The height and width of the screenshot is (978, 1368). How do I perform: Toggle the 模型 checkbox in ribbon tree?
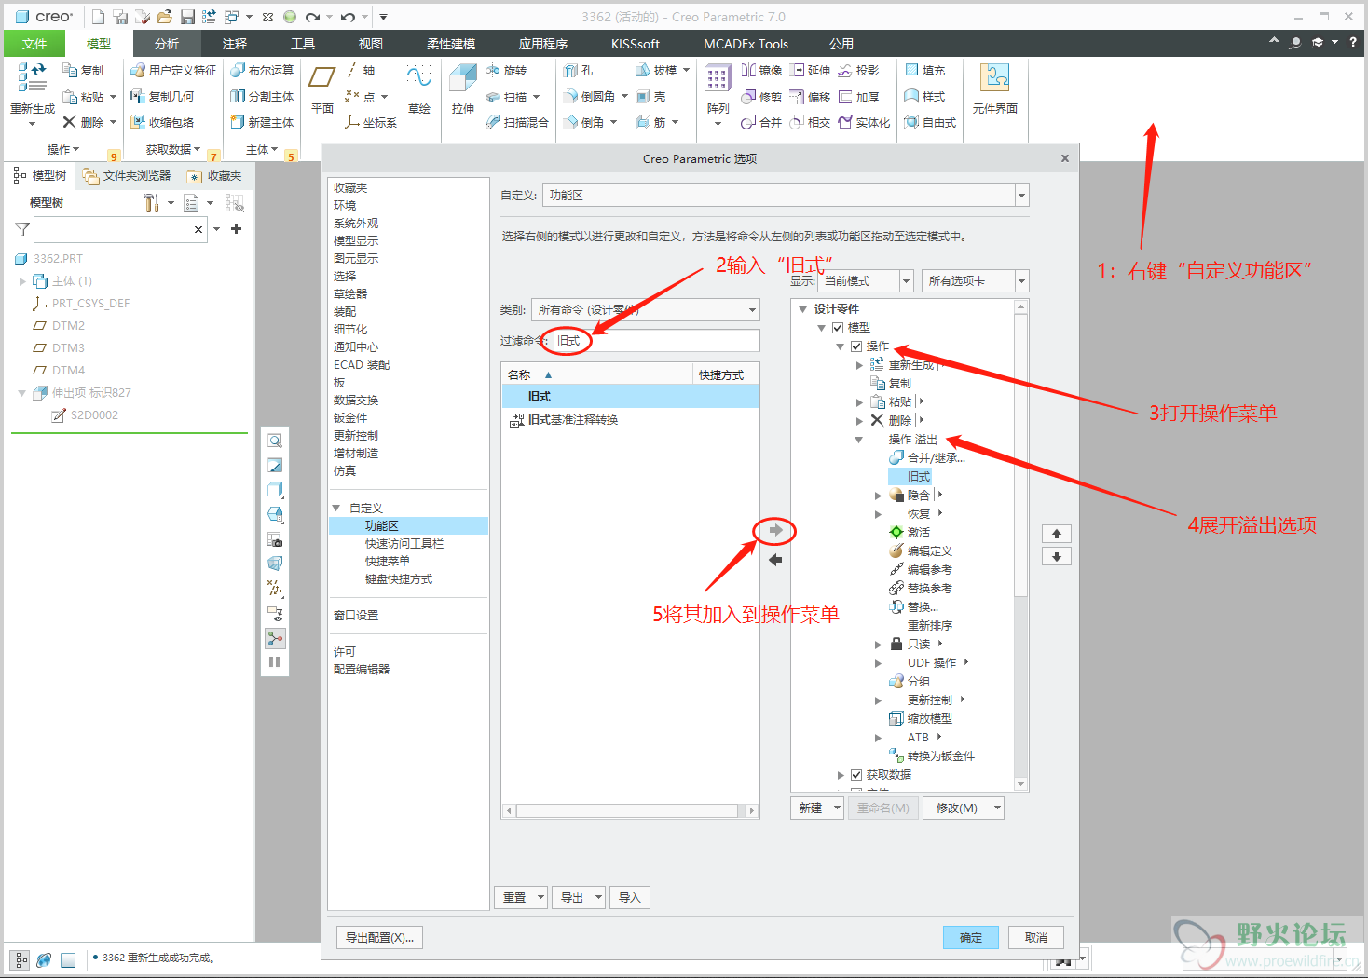point(838,328)
